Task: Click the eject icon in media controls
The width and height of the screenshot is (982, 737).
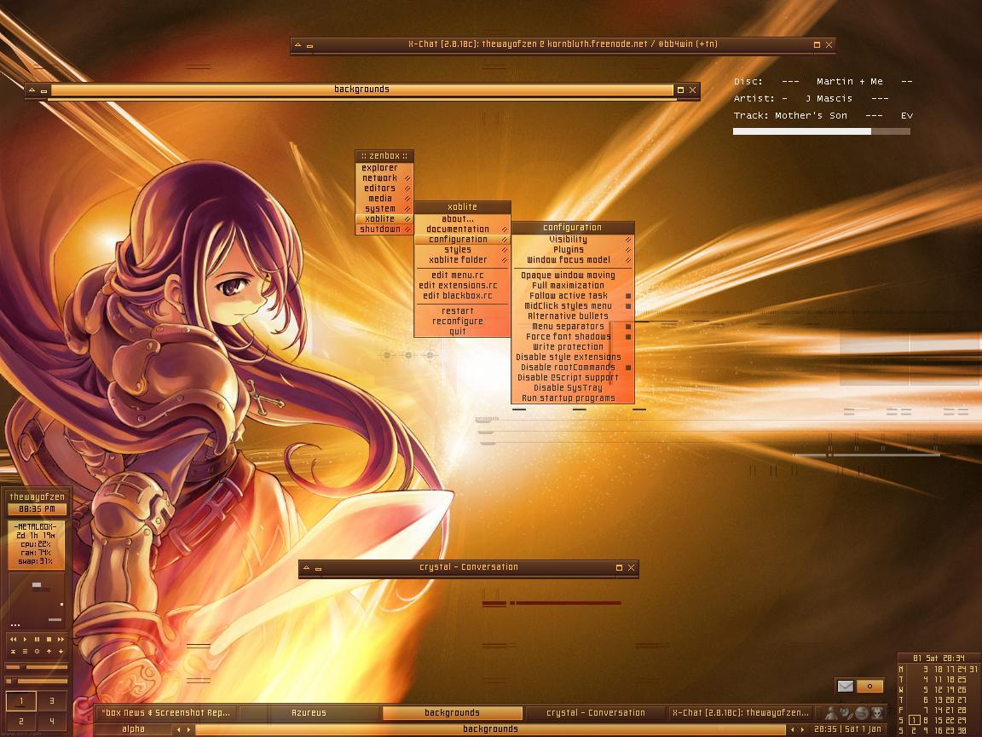Action: [13, 652]
